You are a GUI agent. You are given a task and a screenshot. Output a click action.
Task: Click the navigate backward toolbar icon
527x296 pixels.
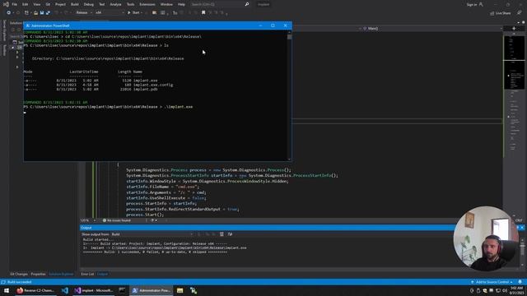pos(8,13)
